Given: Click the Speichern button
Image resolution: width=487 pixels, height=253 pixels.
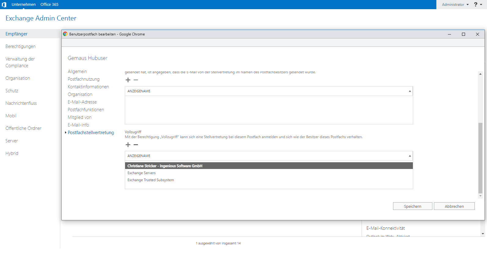Looking at the screenshot, I should tap(413, 206).
